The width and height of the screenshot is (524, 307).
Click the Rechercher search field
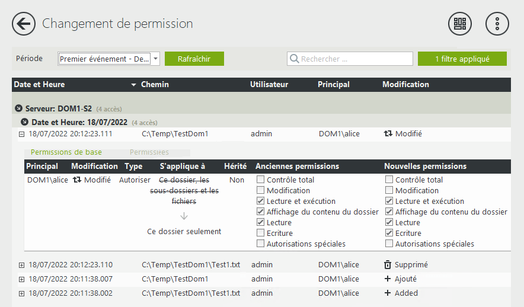coord(354,59)
